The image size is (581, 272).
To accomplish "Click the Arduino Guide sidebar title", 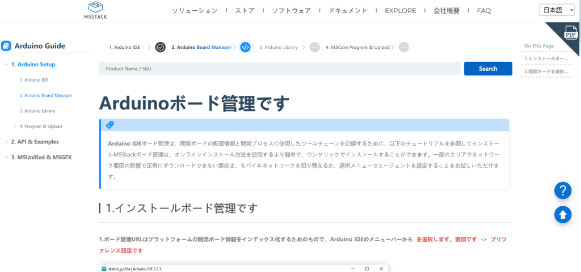I will coord(40,46).
